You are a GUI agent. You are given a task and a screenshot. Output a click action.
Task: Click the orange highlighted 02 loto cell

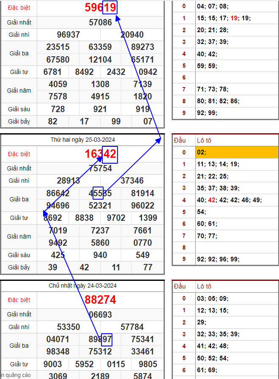237,152
